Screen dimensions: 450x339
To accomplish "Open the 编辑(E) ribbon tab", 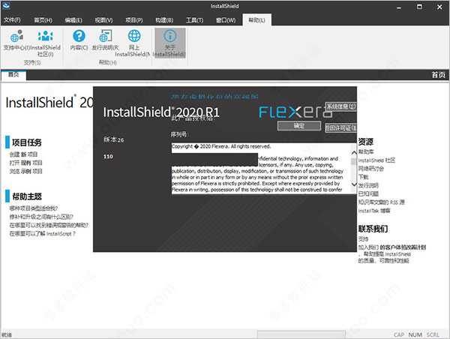I will pyautogui.click(x=73, y=19).
